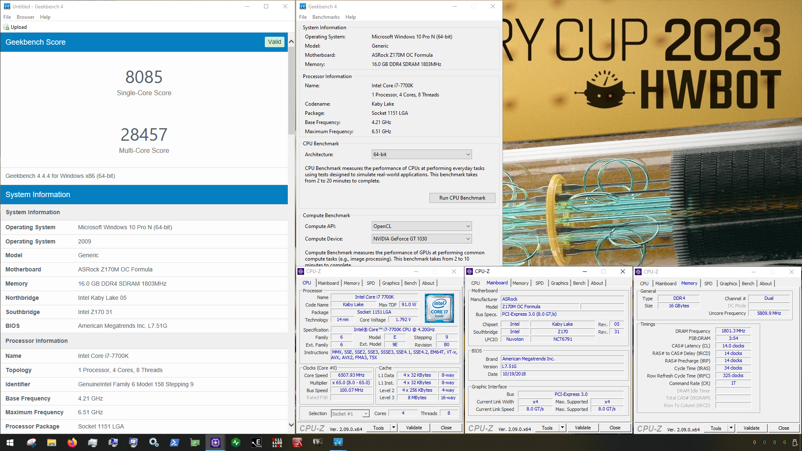Click the CPU-Z Memory window title icon
The image size is (802, 451).
click(638, 272)
